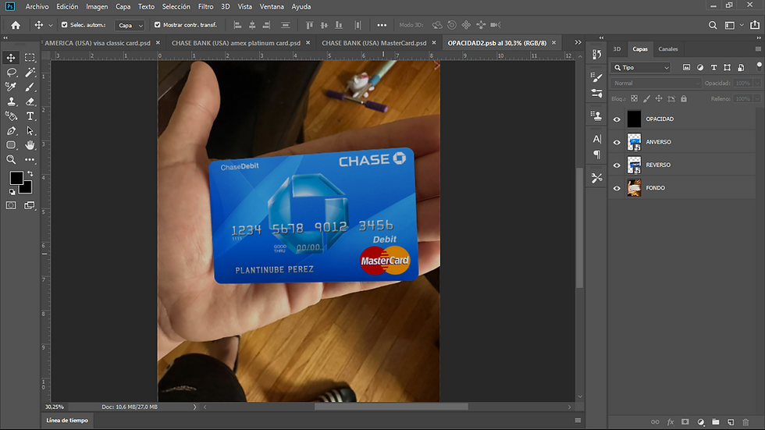Click the Share icon at top right
This screenshot has height=430, width=765.
point(755,25)
